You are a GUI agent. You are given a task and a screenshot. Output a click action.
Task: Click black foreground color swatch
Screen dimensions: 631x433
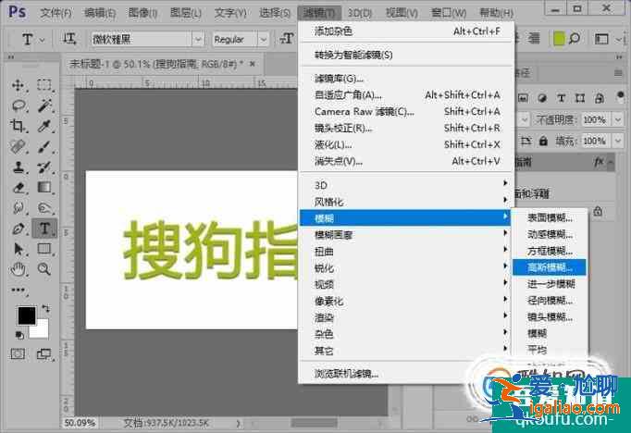tap(27, 315)
